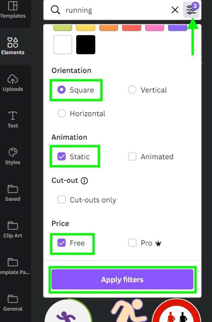The width and height of the screenshot is (212, 322).
Task: Toggle the search filters icon
Action: pyautogui.click(x=191, y=10)
